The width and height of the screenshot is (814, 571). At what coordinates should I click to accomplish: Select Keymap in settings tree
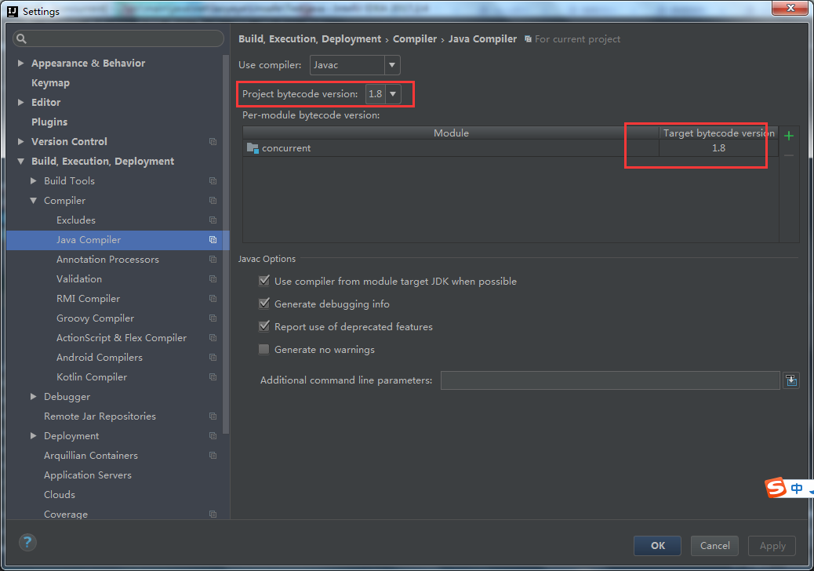point(50,83)
